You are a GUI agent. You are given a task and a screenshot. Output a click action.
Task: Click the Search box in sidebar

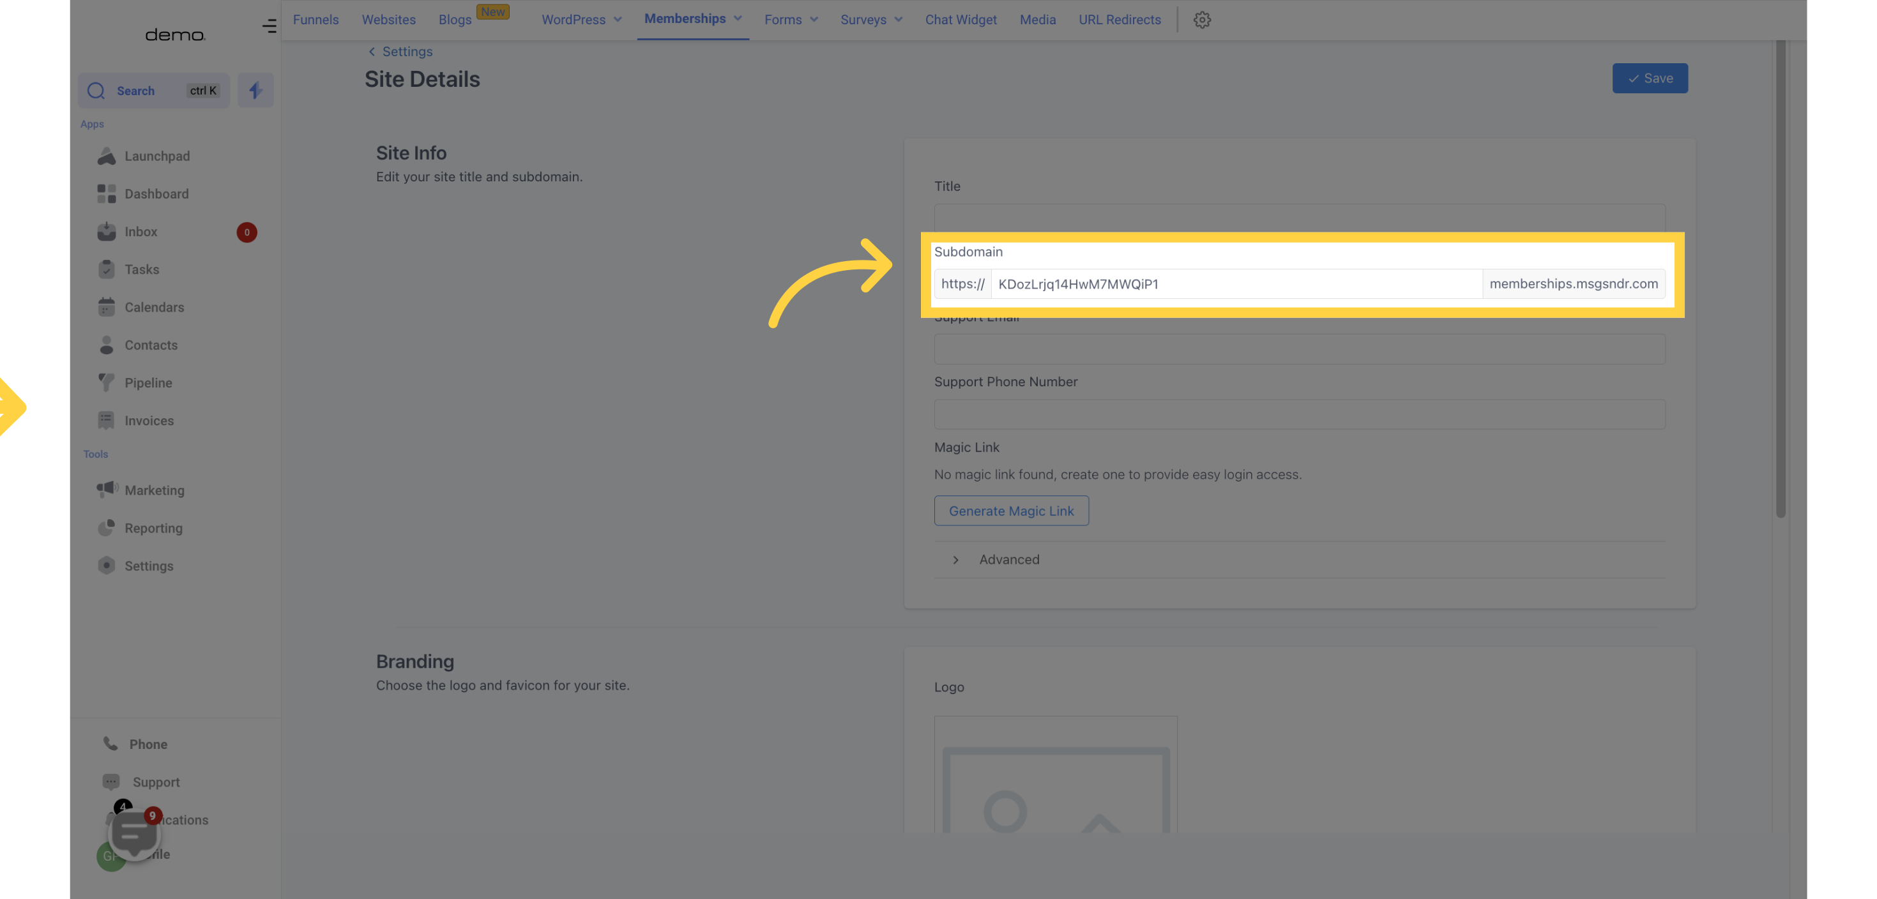pyautogui.click(x=154, y=90)
